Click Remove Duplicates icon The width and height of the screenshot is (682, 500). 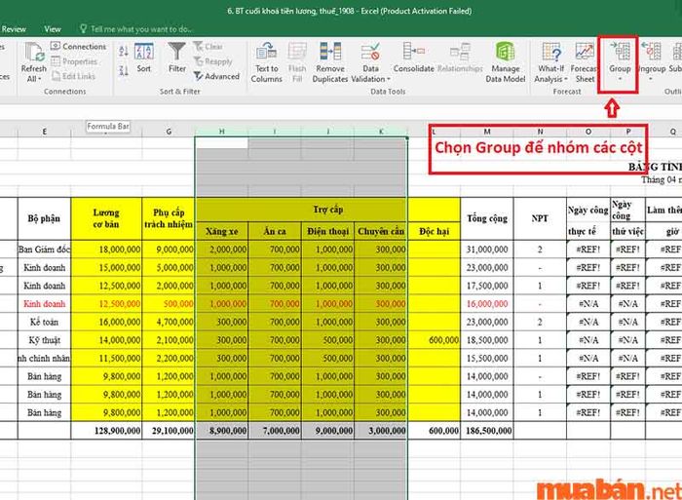click(330, 52)
